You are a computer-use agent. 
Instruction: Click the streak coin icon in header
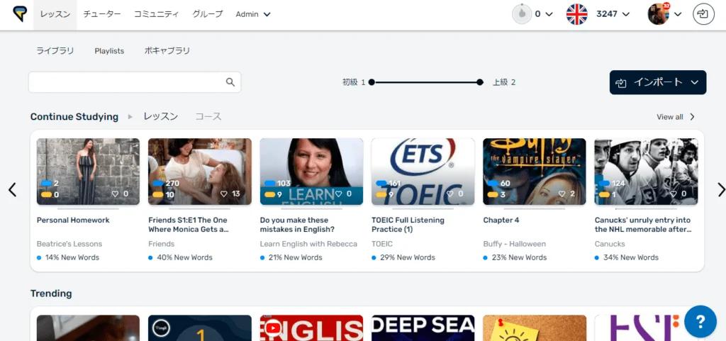[522, 14]
